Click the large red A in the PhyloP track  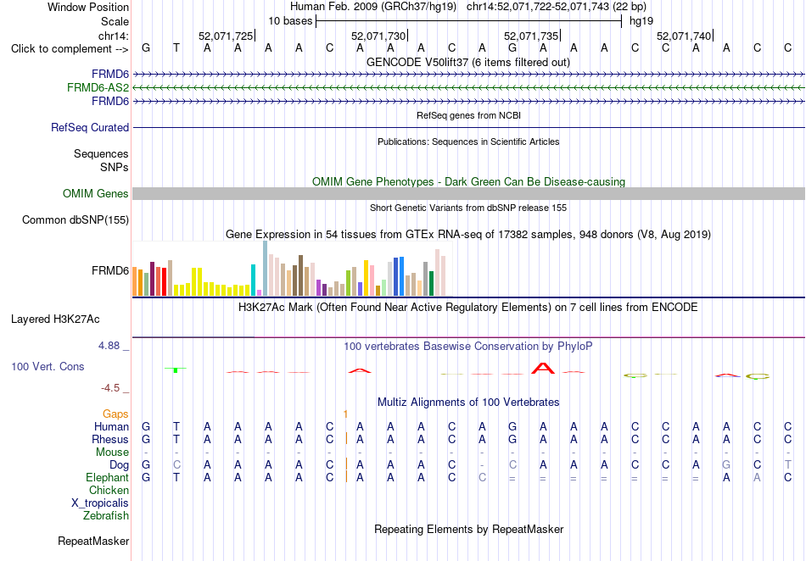tap(543, 368)
